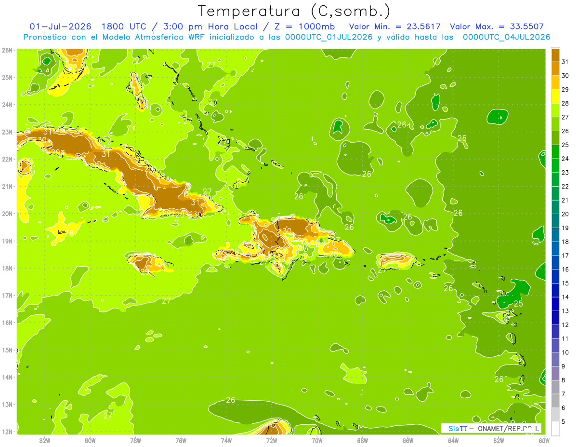
Task: Click the 72W longitude axis label
Action: (272, 441)
